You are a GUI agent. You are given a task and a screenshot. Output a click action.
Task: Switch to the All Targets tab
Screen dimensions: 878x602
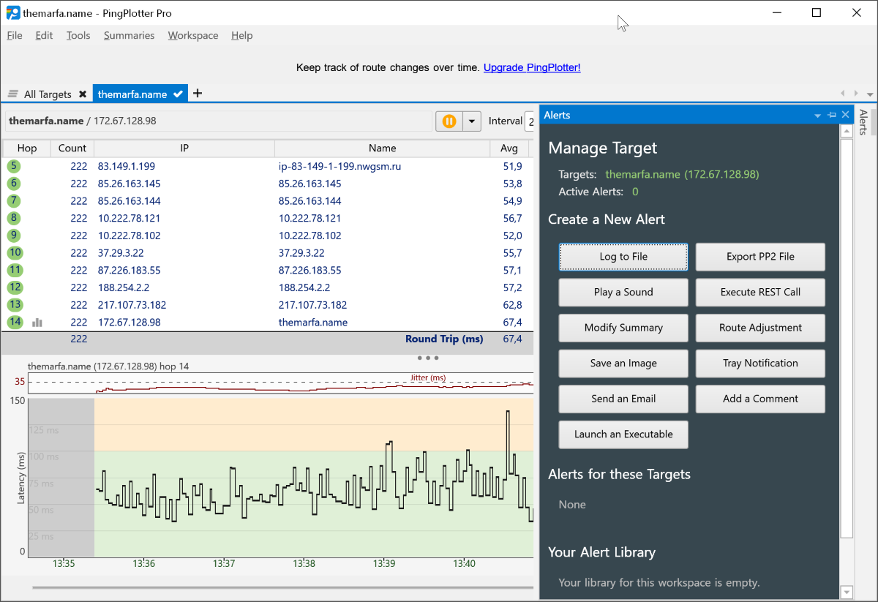[48, 94]
